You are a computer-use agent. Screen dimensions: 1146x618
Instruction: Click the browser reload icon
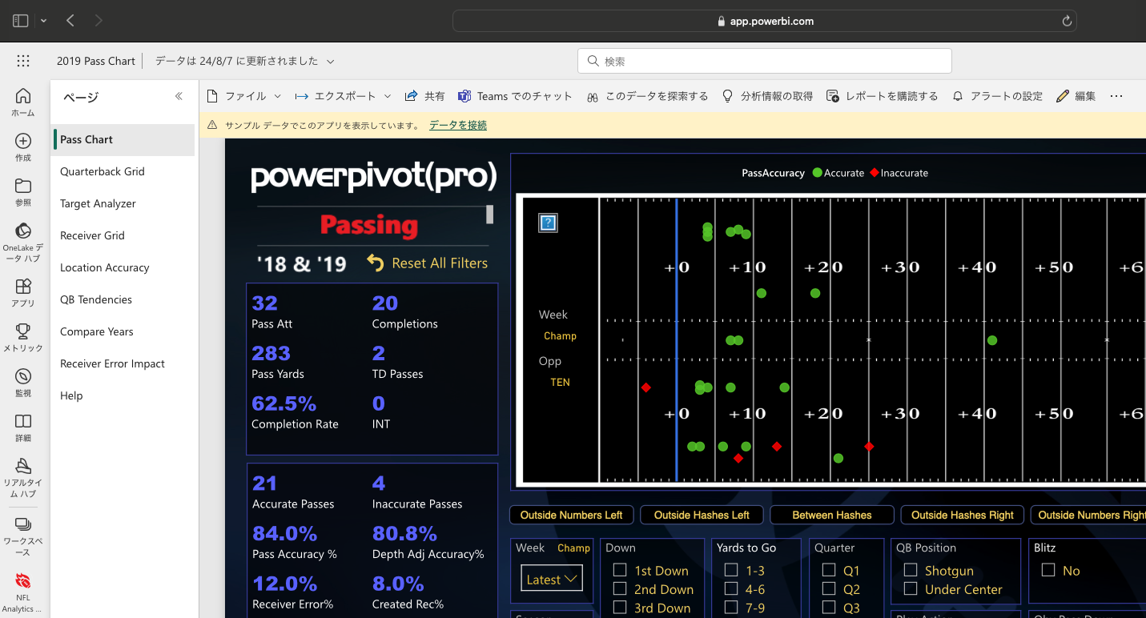click(1067, 21)
